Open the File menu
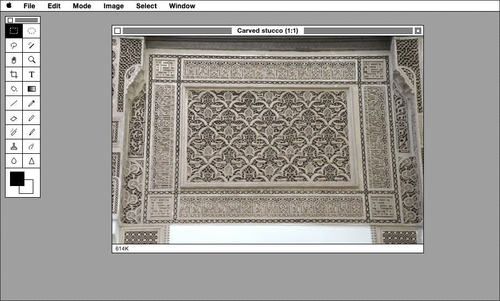 pos(29,6)
